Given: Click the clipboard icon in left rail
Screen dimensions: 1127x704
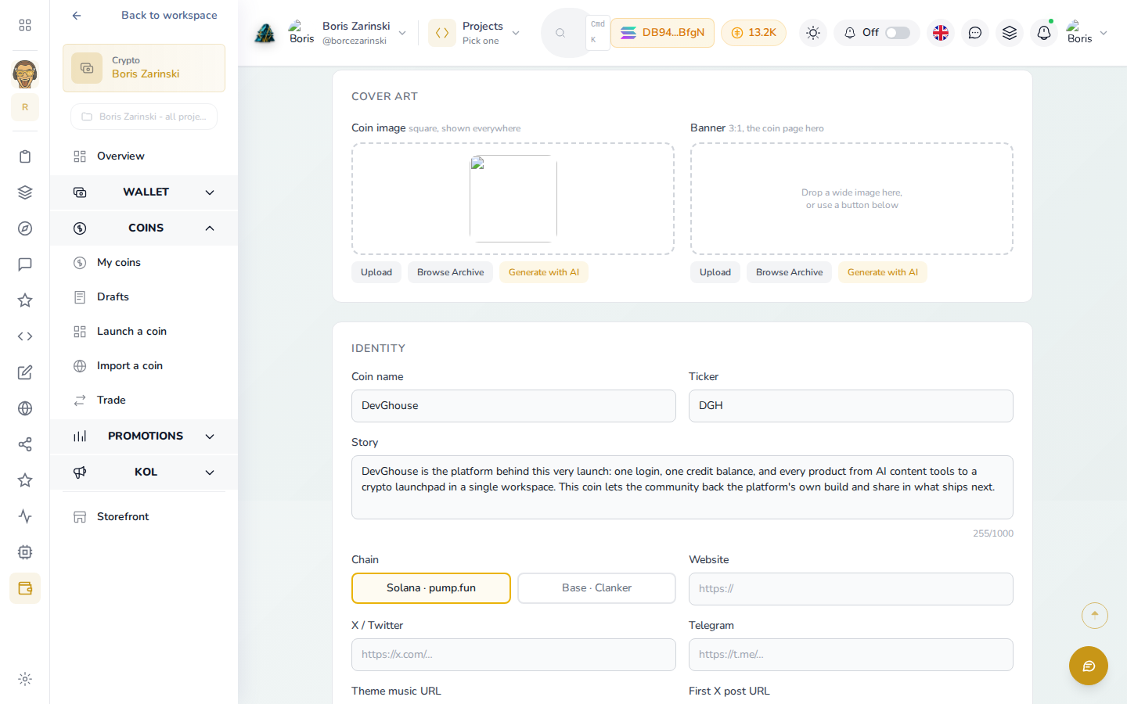Looking at the screenshot, I should [25, 156].
